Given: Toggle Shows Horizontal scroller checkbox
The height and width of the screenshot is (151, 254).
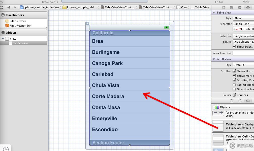Looking at the screenshot, I should click(234, 71).
